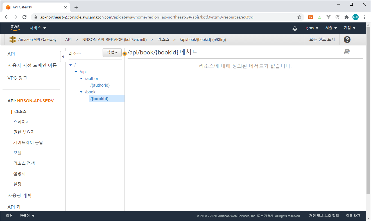371x221 pixels.
Task: Click the AWS logo home icon
Action: (x=15, y=28)
